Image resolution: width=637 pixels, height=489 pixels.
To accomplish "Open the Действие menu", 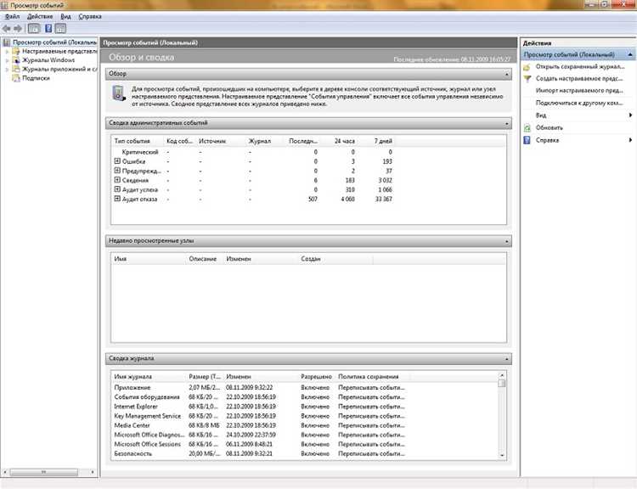I will (x=40, y=17).
